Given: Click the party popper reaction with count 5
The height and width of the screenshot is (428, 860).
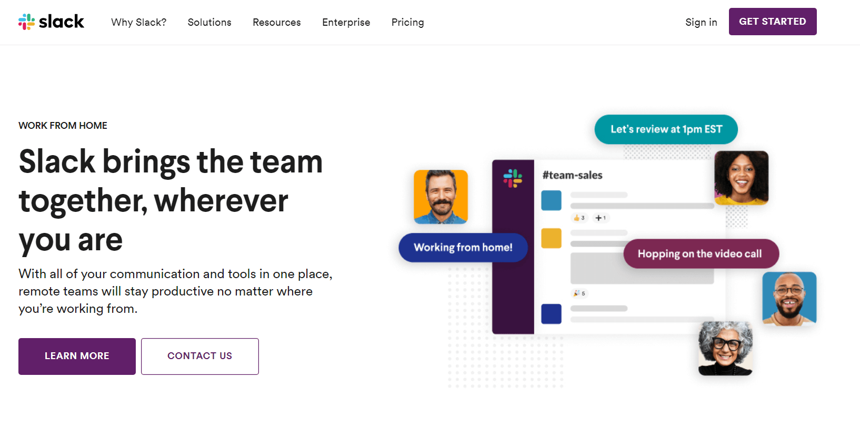Looking at the screenshot, I should [579, 293].
